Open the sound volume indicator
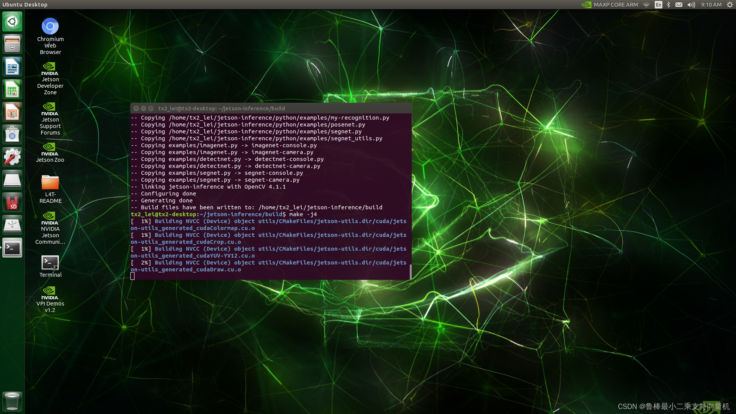The height and width of the screenshot is (414, 736). [x=691, y=5]
